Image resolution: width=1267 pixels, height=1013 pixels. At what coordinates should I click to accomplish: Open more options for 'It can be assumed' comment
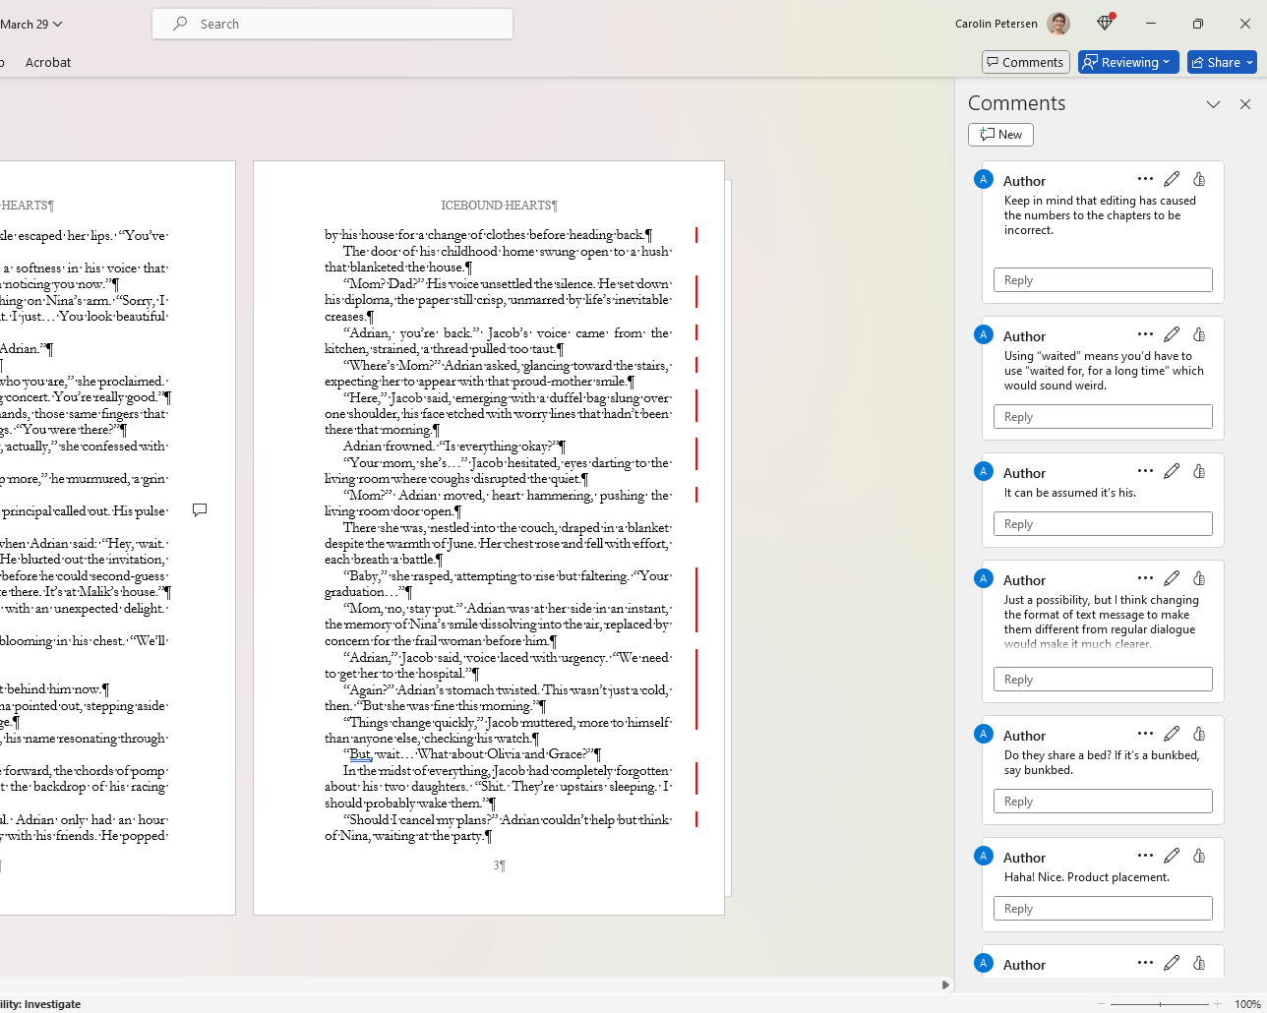point(1145,471)
